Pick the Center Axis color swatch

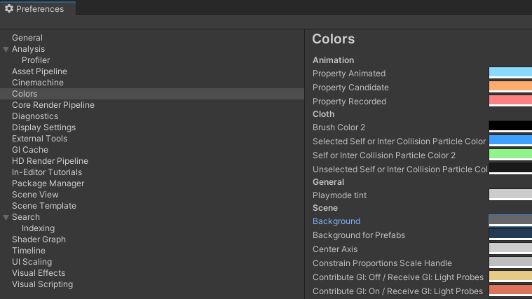pyautogui.click(x=510, y=249)
